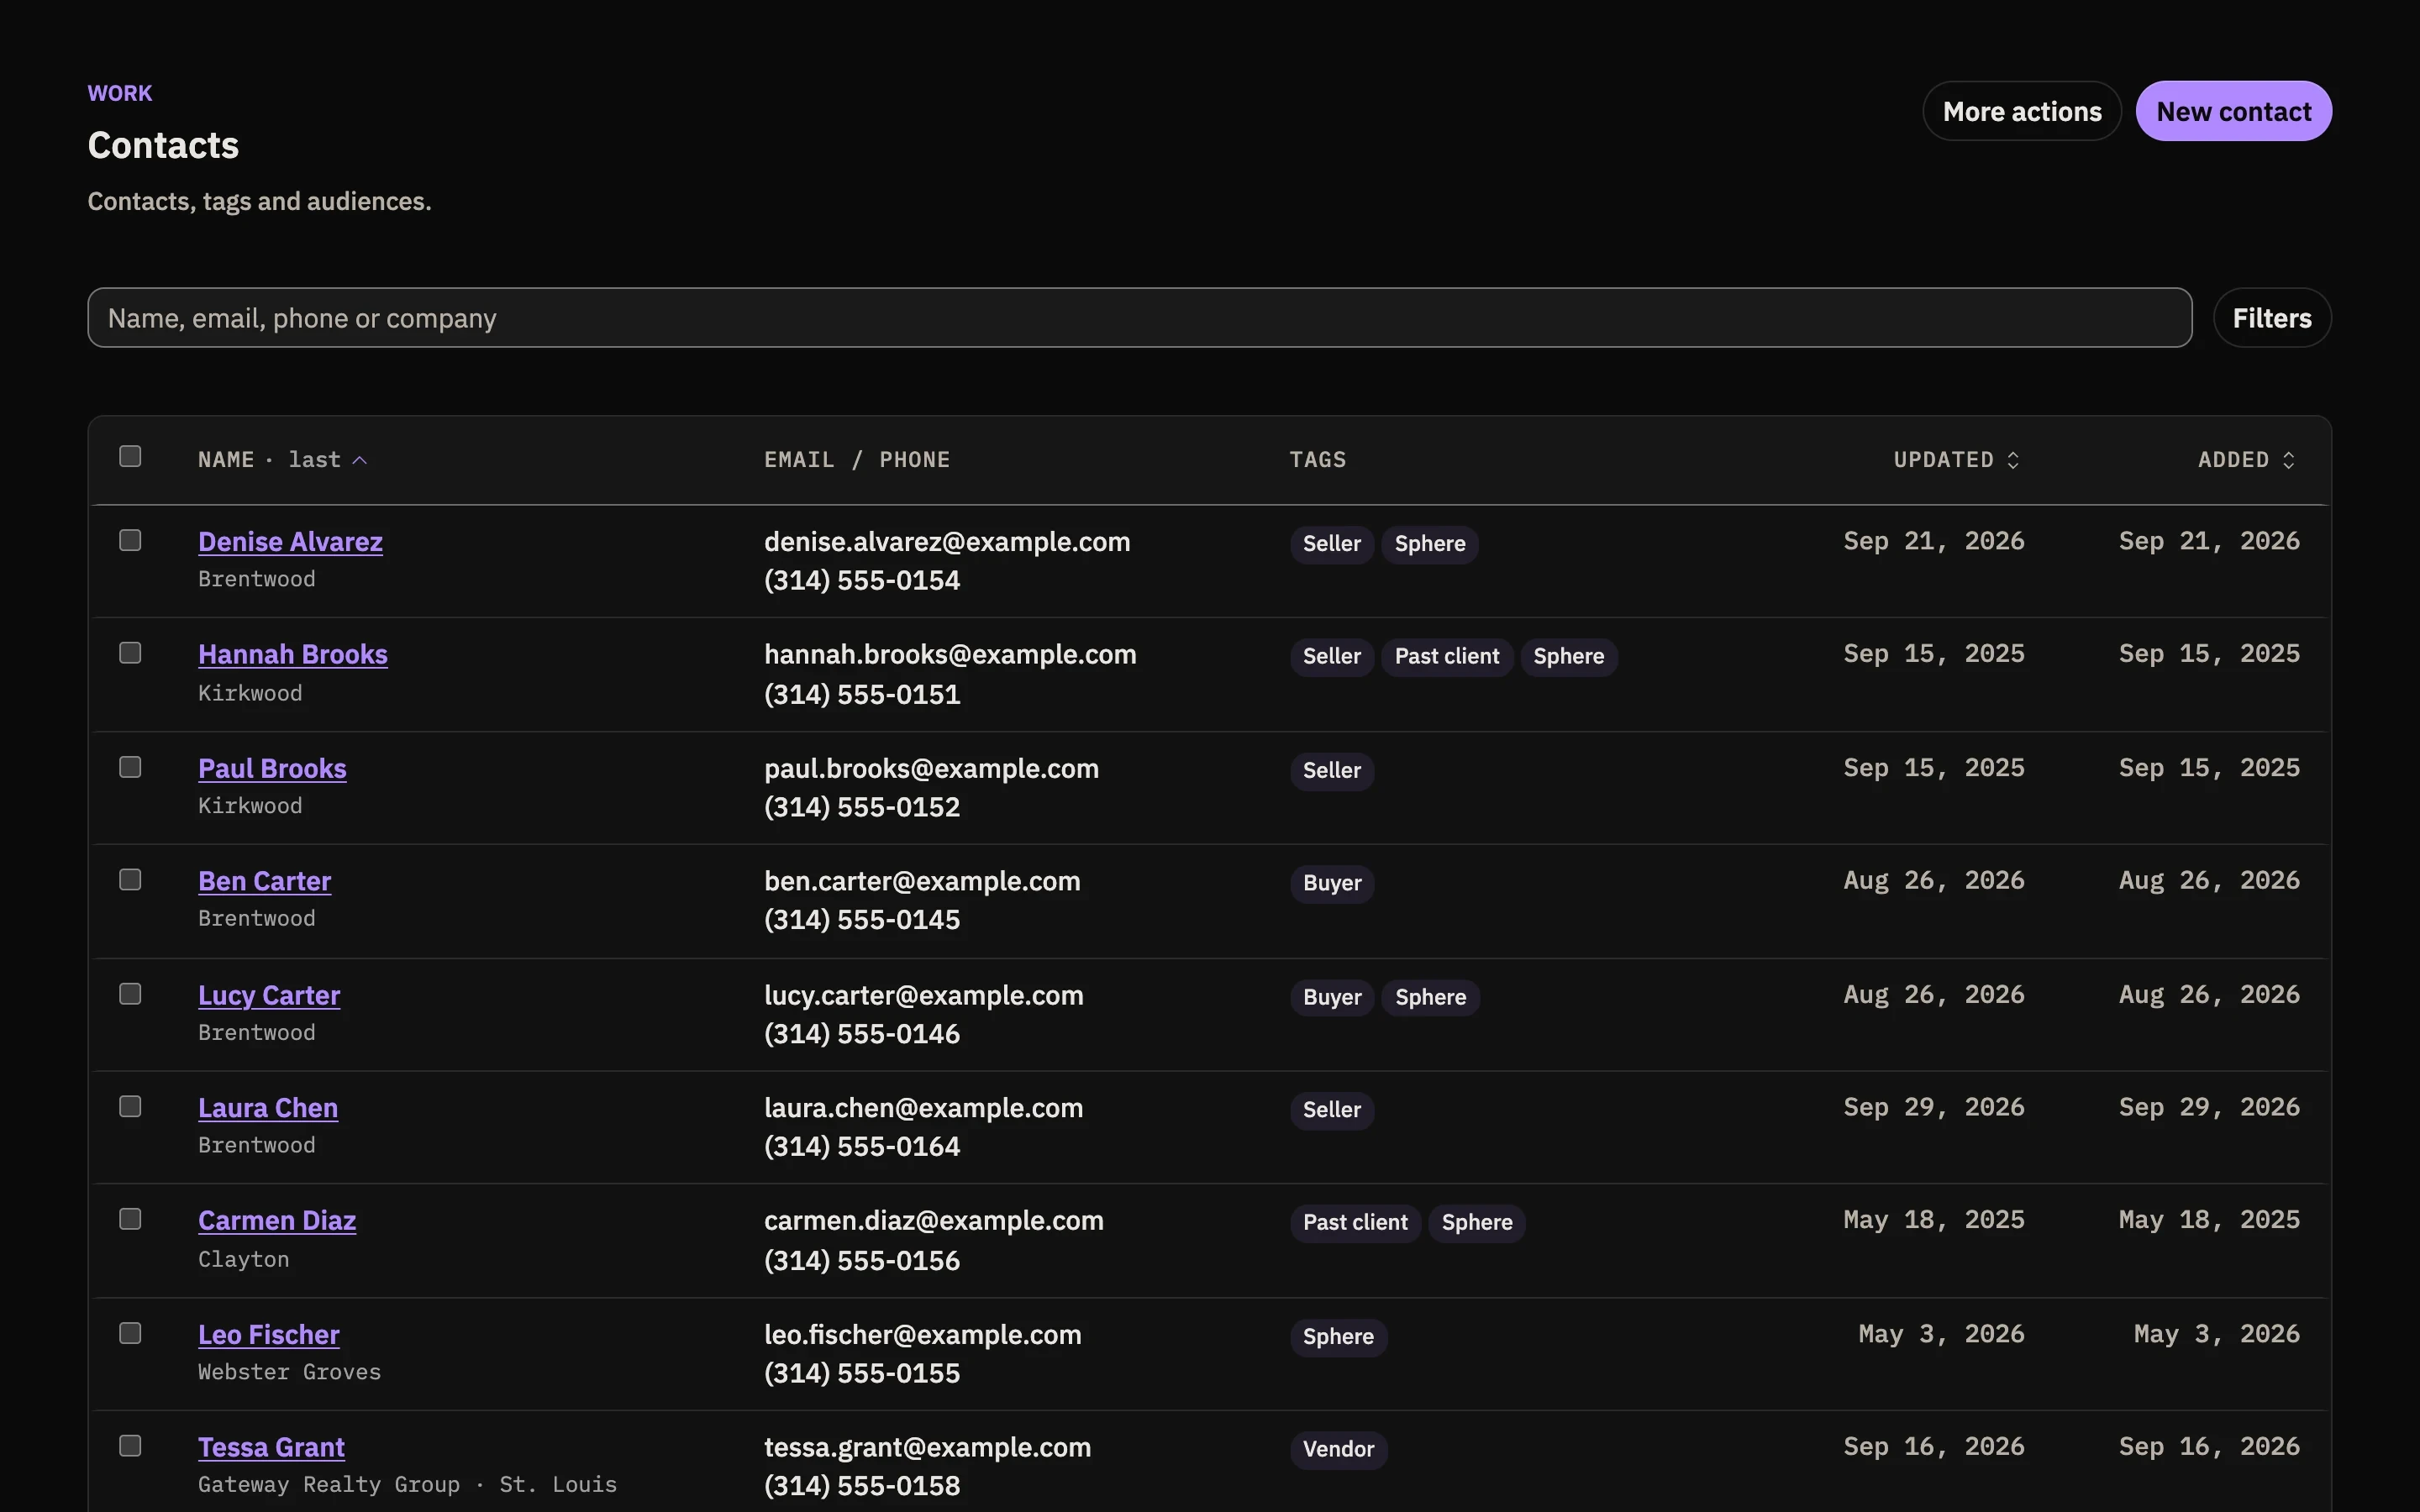Click the Sphere tag on Leo Fischer
The image size is (2420, 1512).
(1338, 1337)
